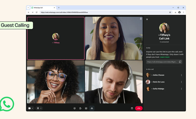Click Anika Chavan's avatar in participant list

click(x=148, y=75)
